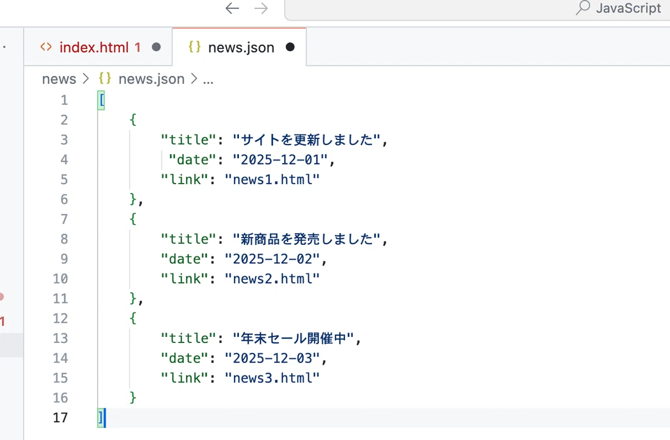
Task: Click the search magnifier icon
Action: 583,8
